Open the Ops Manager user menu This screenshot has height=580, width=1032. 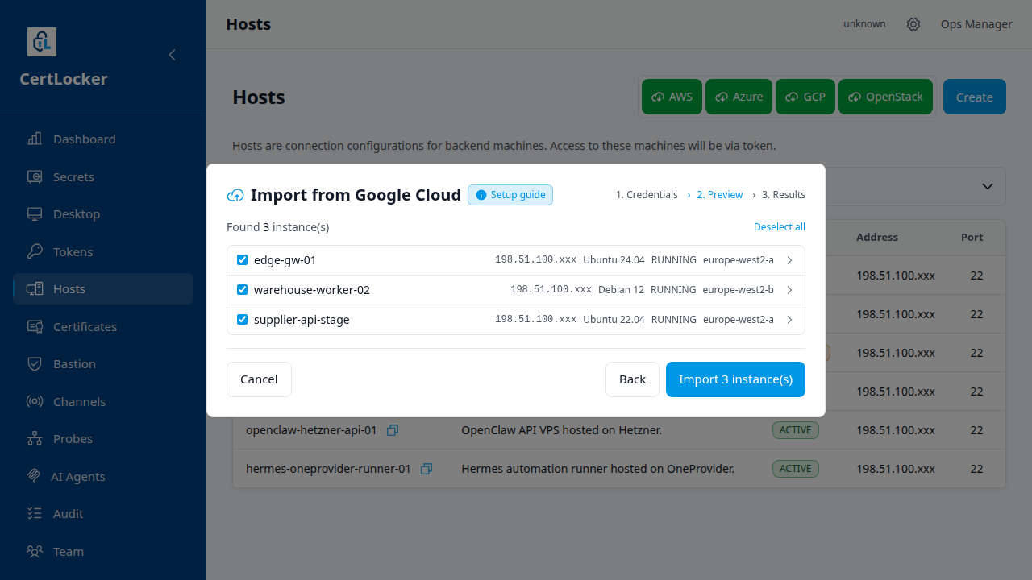coord(976,24)
